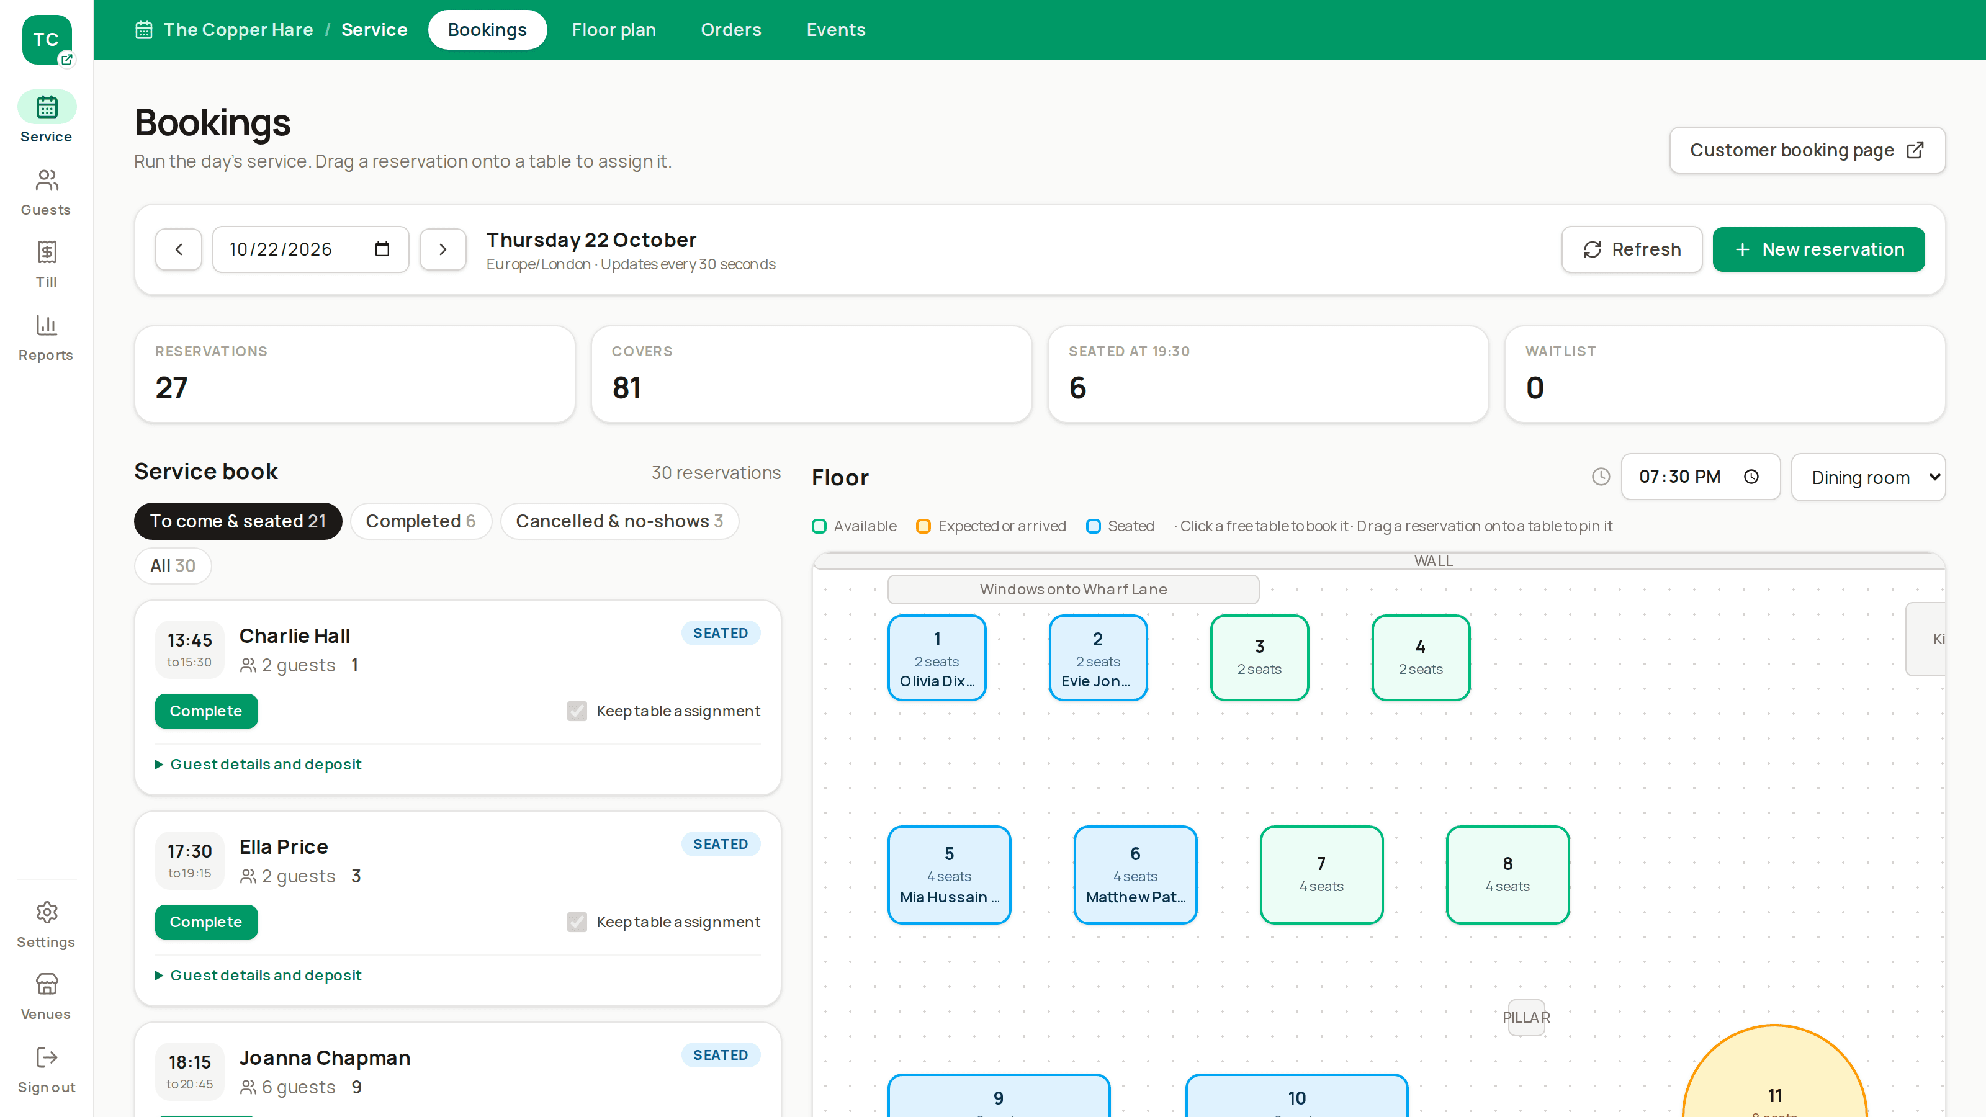Click the calendar icon beside The Copper Hare
Viewport: 1986px width, 1117px height.
143,30
